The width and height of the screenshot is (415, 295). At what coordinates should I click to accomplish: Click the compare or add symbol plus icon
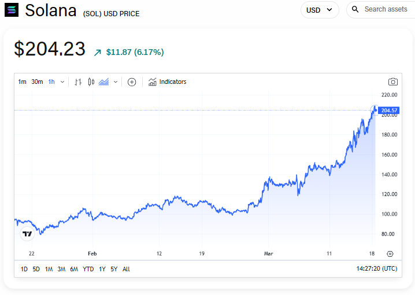pyautogui.click(x=132, y=82)
